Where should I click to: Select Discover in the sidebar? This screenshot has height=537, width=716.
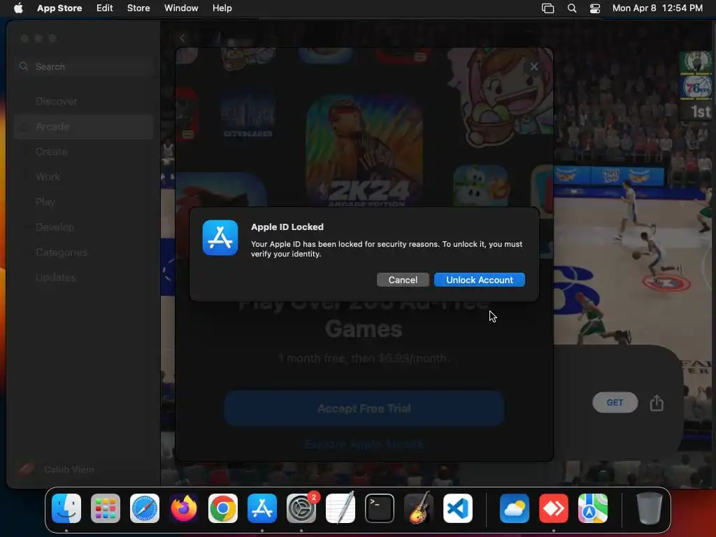84,101
